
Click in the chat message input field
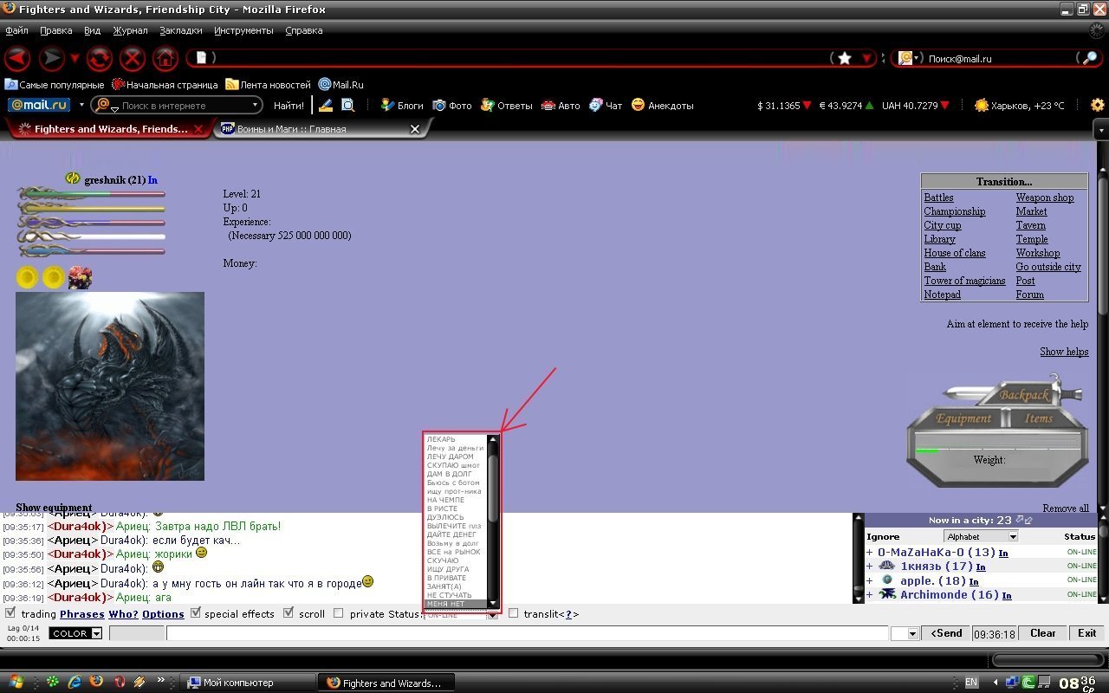pyautogui.click(x=528, y=633)
